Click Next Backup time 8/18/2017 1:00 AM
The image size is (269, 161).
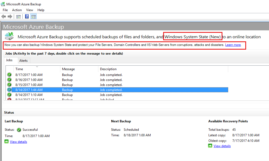pyautogui.click(x=137, y=135)
